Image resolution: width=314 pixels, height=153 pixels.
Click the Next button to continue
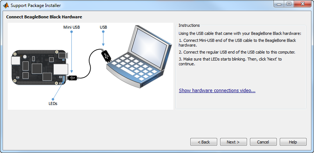click(233, 142)
